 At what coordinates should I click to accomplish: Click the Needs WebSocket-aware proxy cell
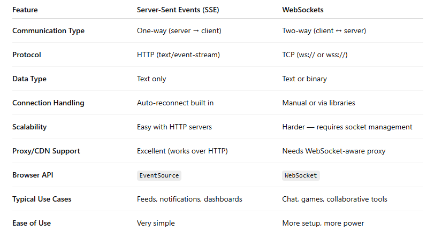pos(334,151)
